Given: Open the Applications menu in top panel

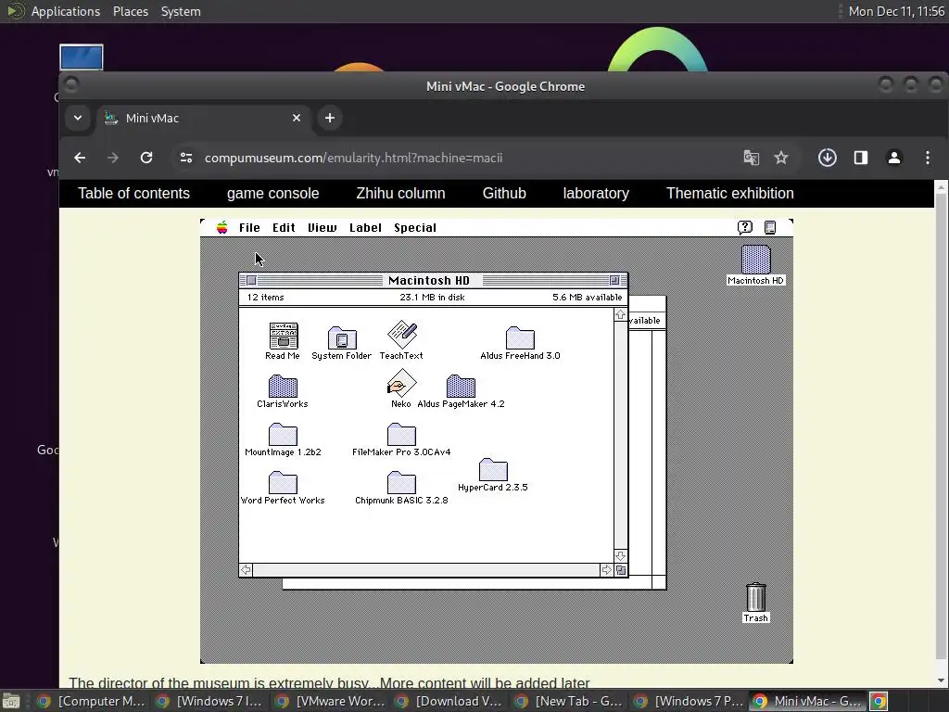Looking at the screenshot, I should coord(66,11).
